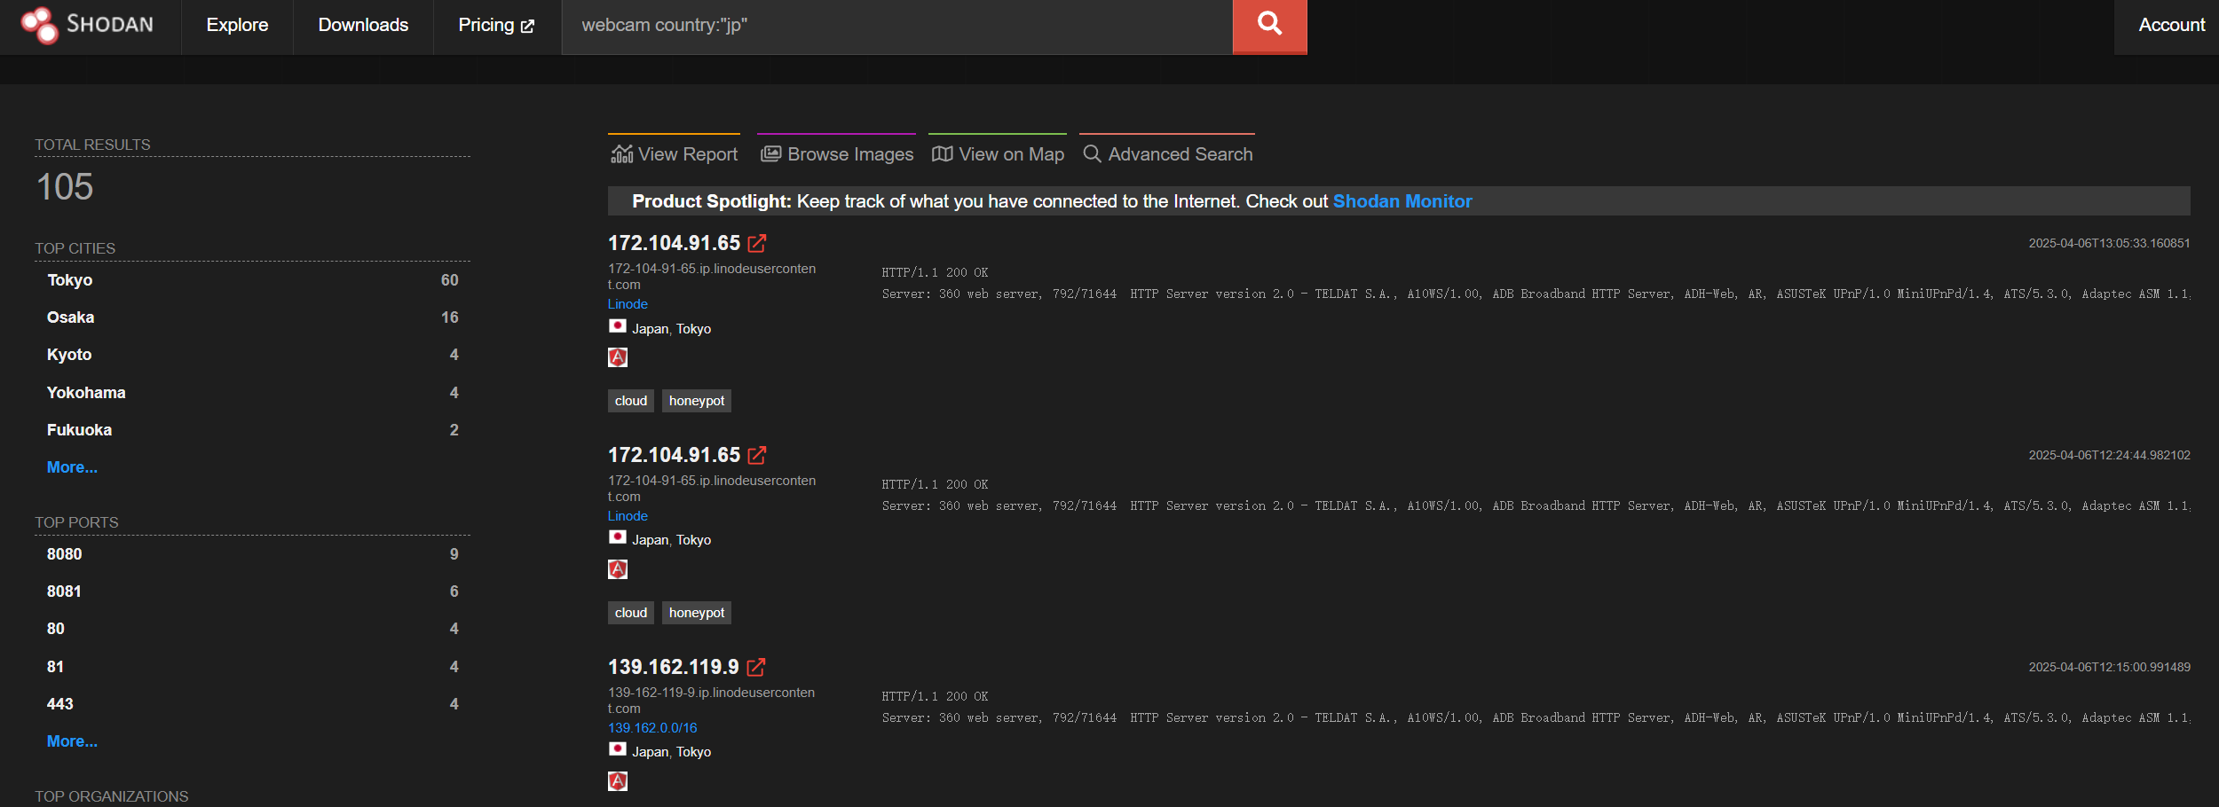Screen dimensions: 2219x807
Task: Click Pricing external link icon
Action: tap(527, 27)
